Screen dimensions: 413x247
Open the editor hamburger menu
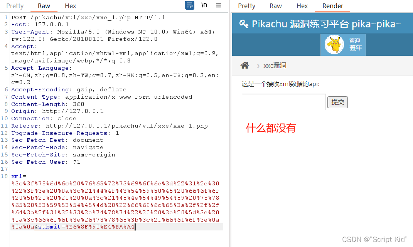click(218, 5)
